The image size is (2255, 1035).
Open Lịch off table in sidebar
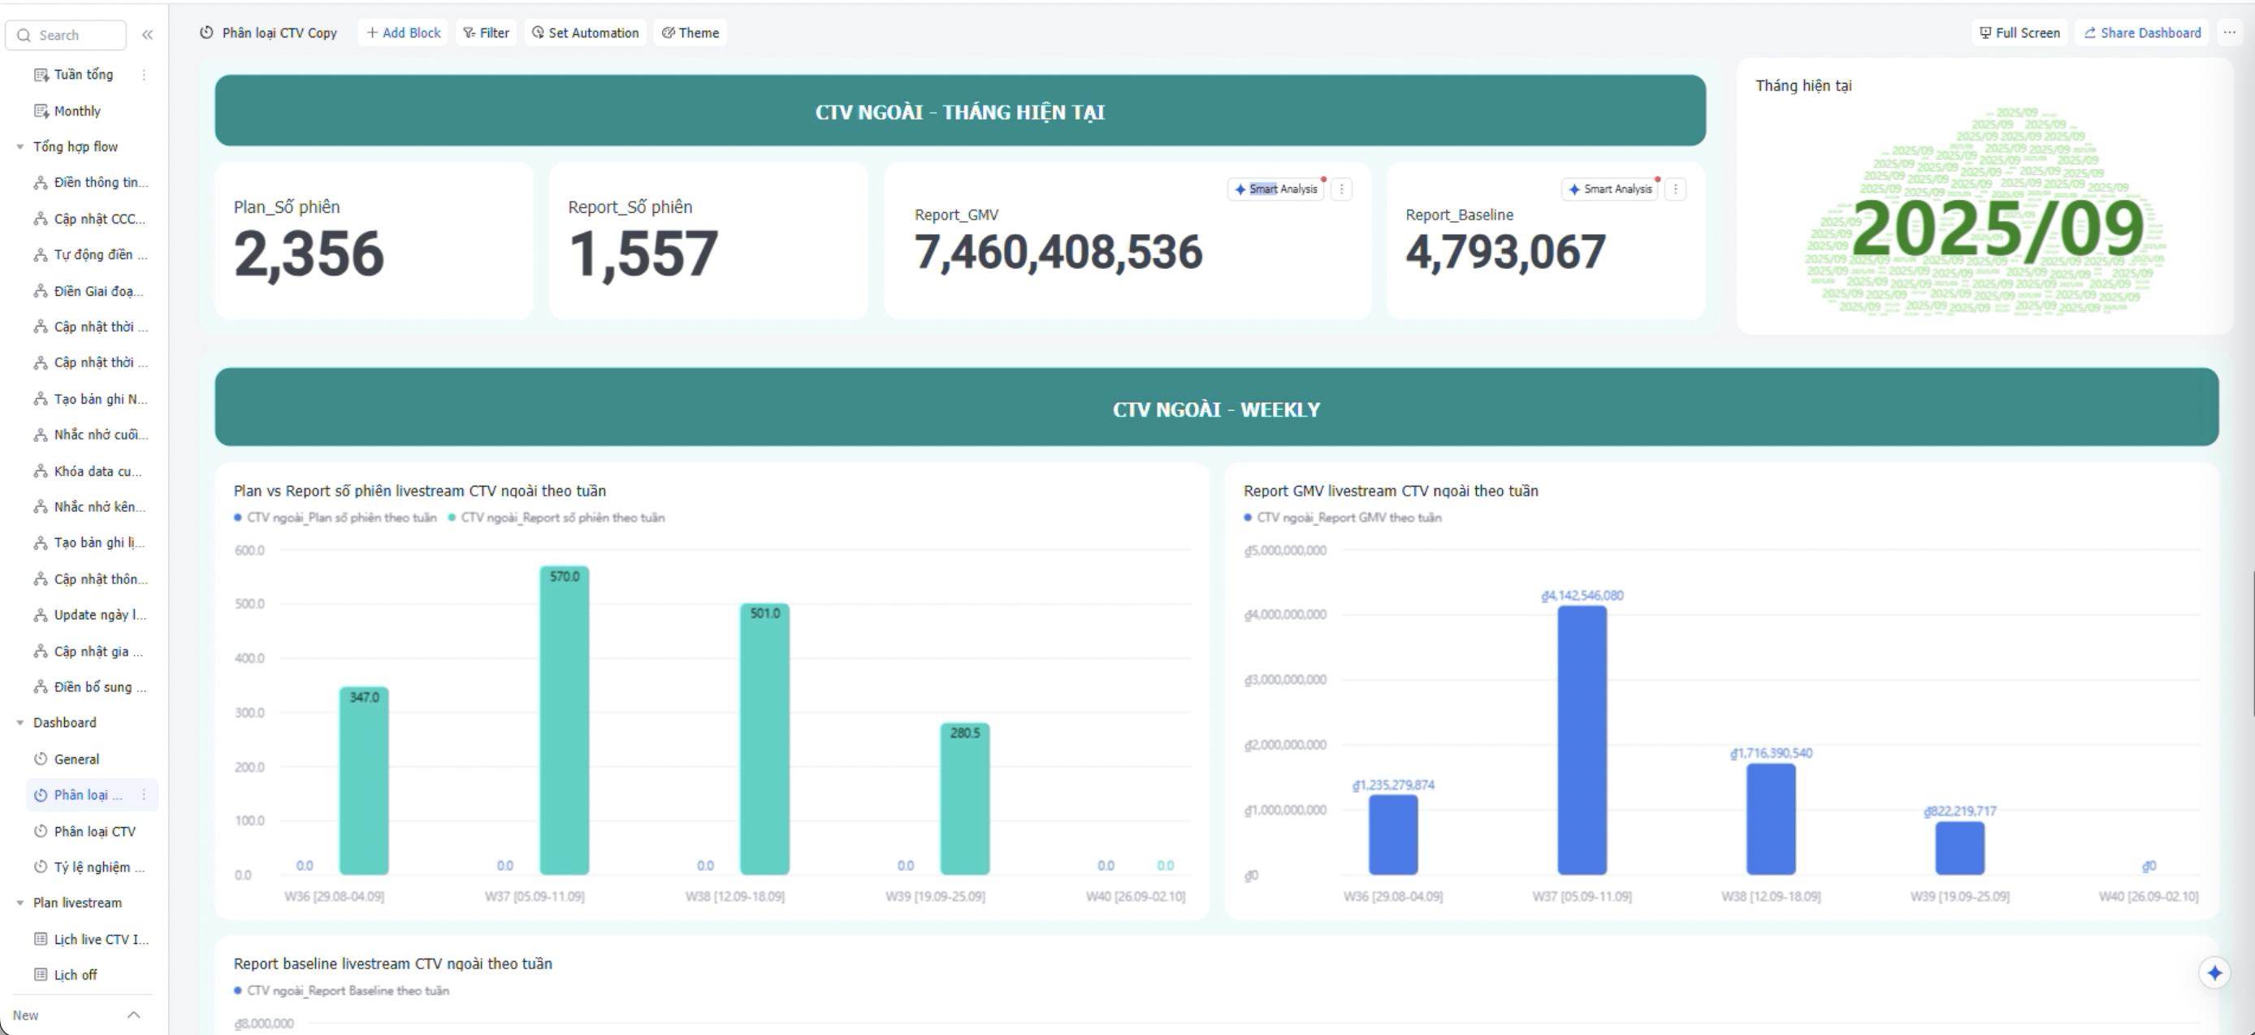click(x=76, y=975)
